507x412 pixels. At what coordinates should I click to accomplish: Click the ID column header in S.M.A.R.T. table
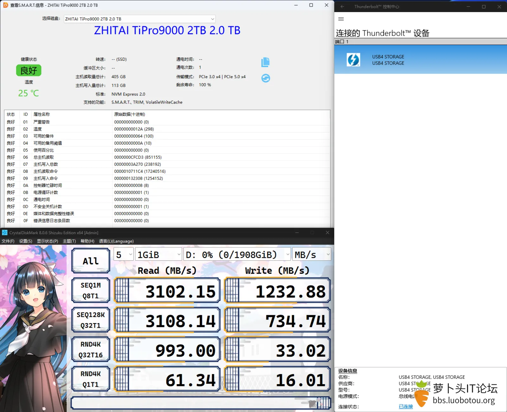(x=26, y=114)
